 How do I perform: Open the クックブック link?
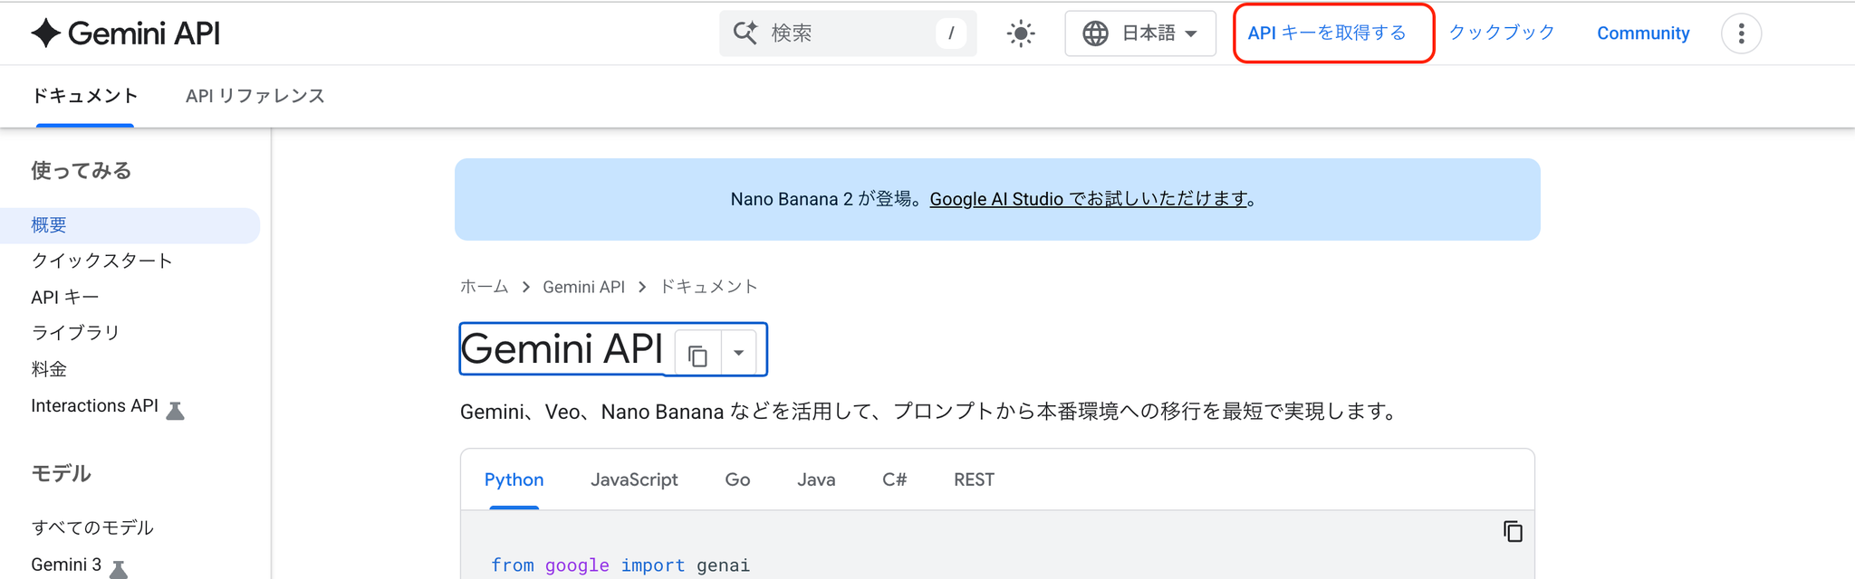pos(1502,33)
